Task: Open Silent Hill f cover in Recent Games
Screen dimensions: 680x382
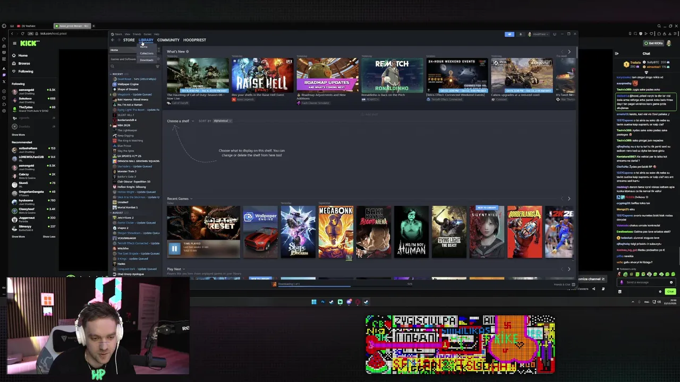Action: pyautogui.click(x=487, y=232)
